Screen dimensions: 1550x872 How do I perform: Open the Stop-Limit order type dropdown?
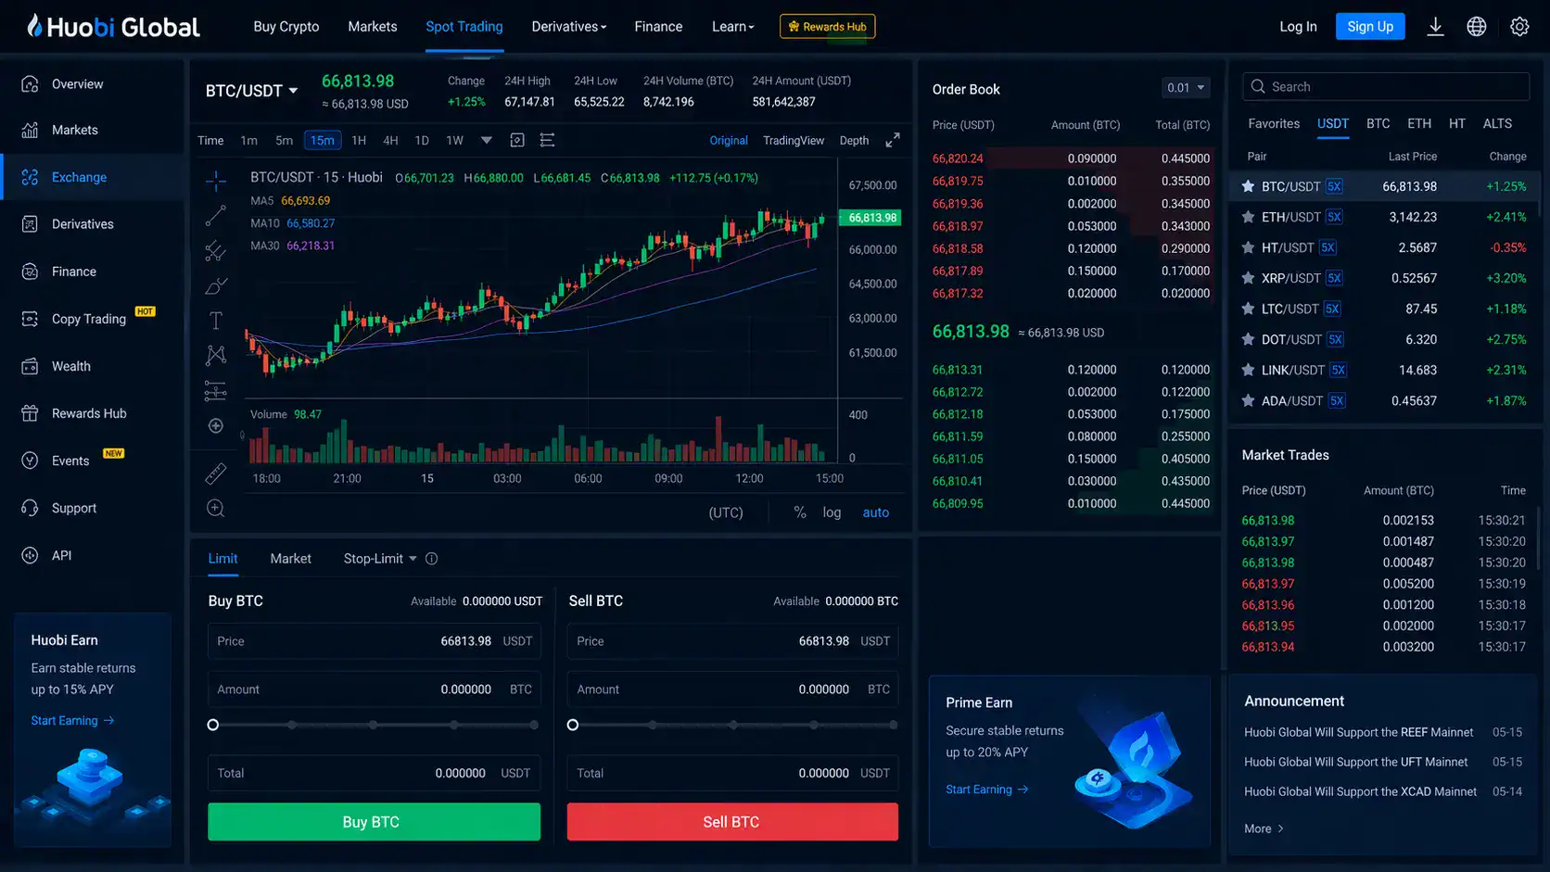pyautogui.click(x=380, y=559)
